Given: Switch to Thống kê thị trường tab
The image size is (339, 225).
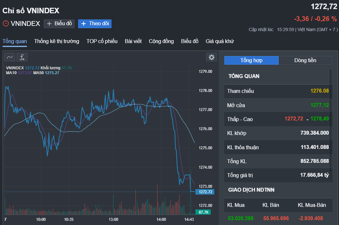Looking at the screenshot, I should point(57,41).
